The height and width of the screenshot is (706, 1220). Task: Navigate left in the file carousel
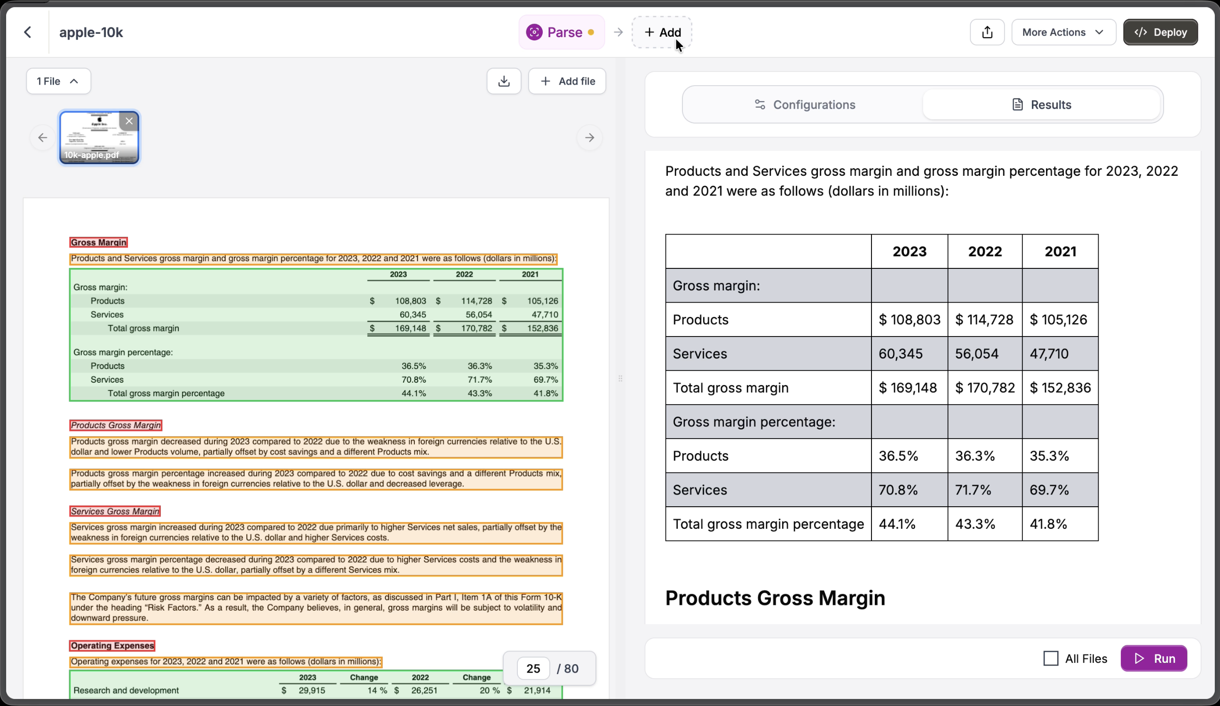click(43, 137)
